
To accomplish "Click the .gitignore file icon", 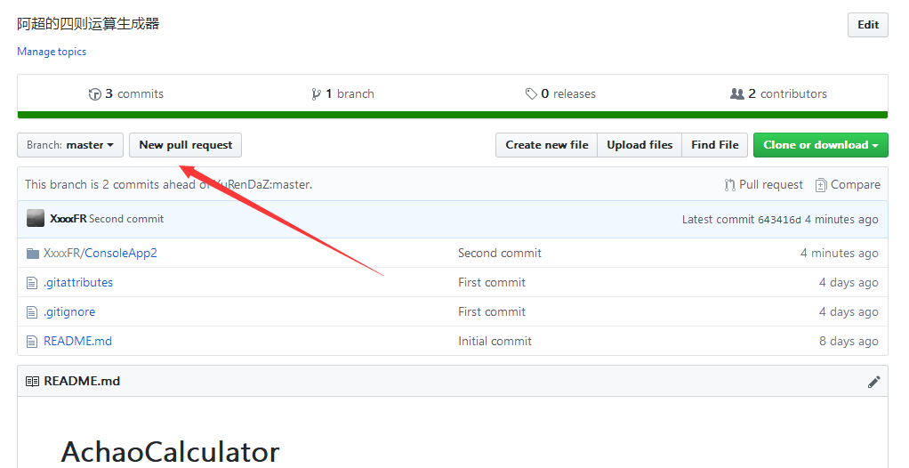I will pos(32,312).
